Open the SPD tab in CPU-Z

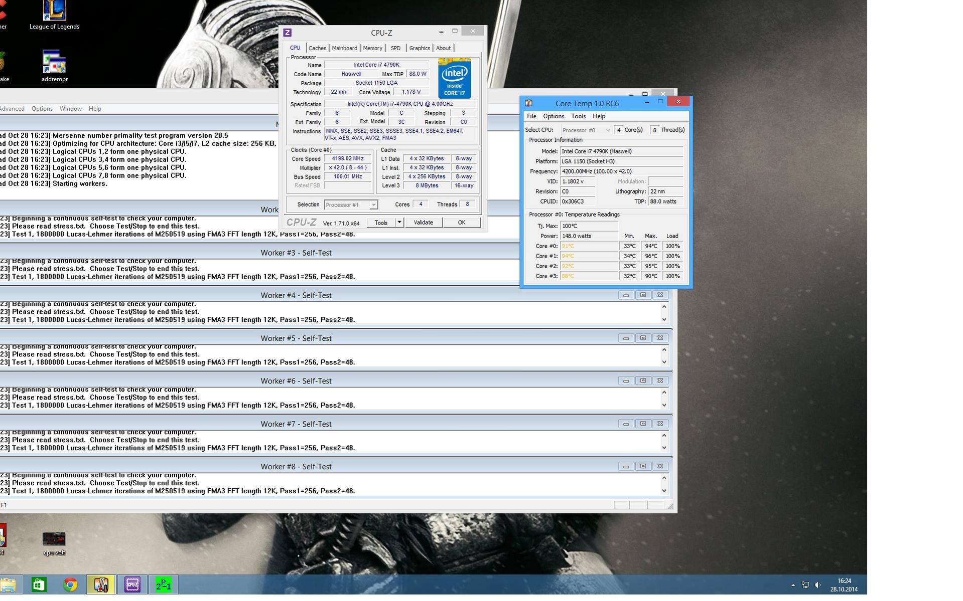click(x=395, y=48)
